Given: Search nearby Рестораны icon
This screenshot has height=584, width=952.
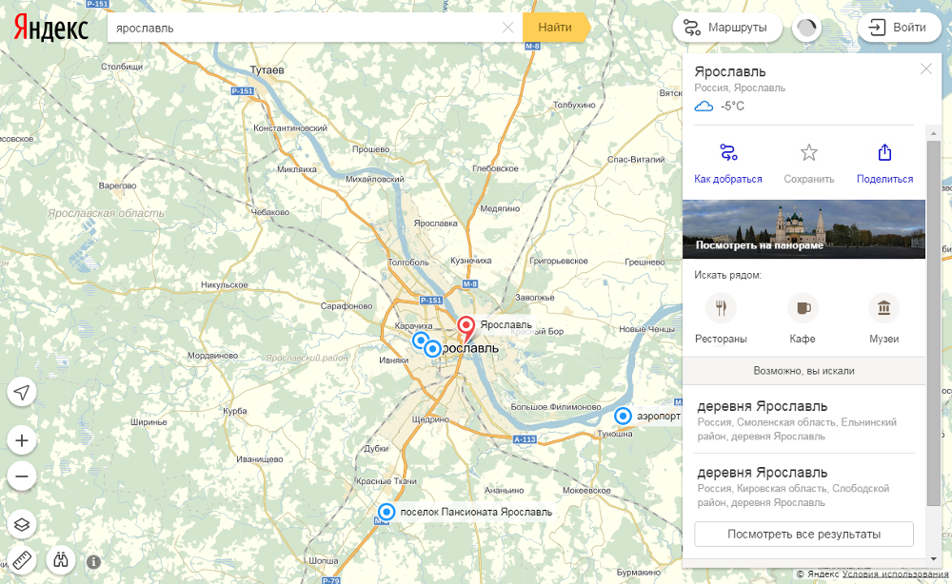Looking at the screenshot, I should click(x=721, y=308).
